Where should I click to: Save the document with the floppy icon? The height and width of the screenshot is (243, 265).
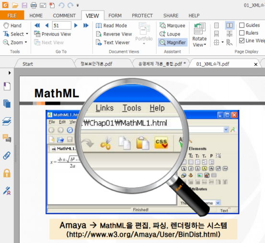(24, 5)
